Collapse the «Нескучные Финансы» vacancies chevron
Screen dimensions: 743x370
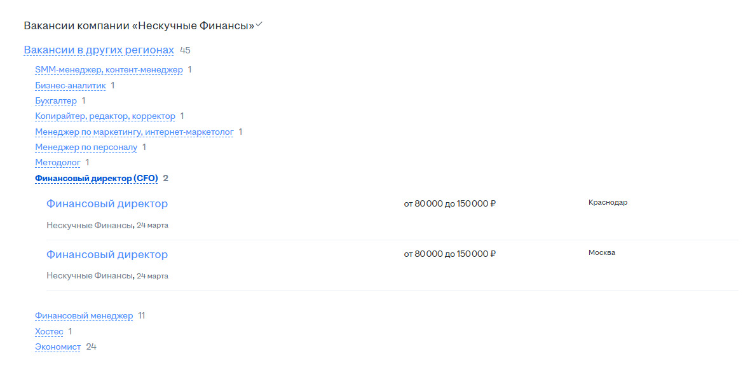[259, 25]
